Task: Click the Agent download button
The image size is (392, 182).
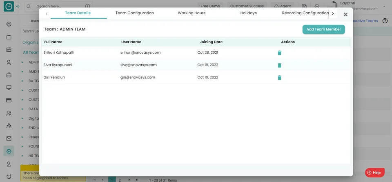Action: 283,6
